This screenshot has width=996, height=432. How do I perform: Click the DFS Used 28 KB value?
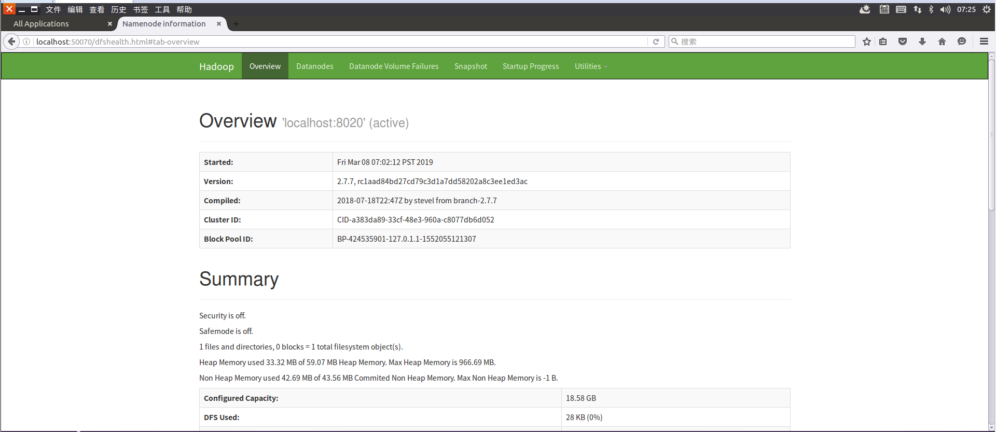tap(675, 417)
